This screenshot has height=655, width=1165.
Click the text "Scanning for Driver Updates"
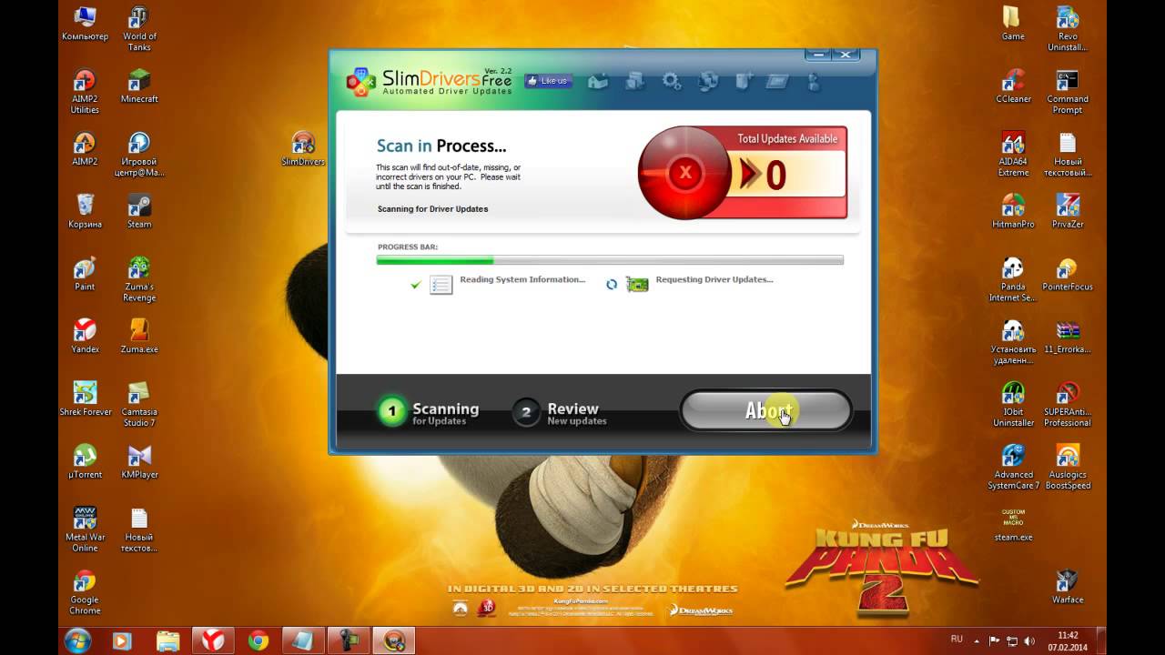click(432, 208)
